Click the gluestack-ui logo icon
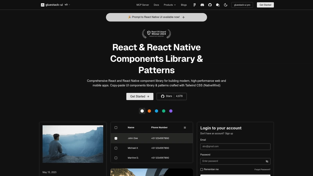313x176 pixels. tap(43, 5)
